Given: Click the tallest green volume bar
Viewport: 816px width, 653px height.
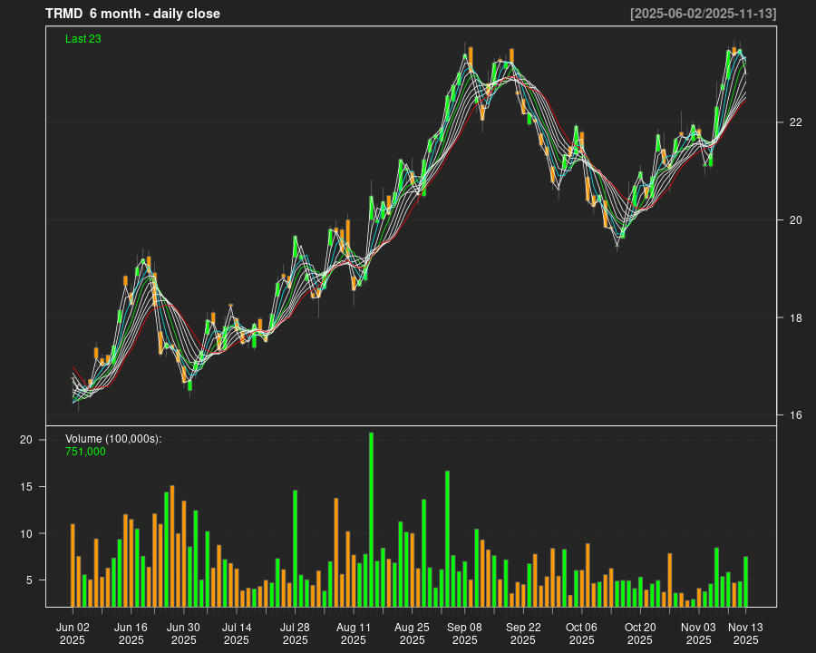Looking at the screenshot, I should point(371,520).
